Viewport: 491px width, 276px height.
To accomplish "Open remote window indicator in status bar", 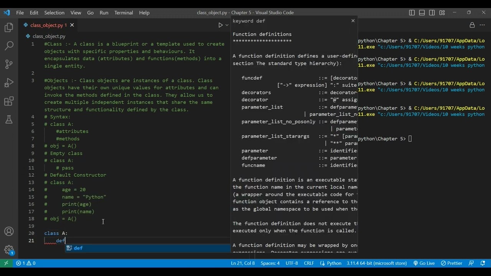I will [x=6, y=263].
